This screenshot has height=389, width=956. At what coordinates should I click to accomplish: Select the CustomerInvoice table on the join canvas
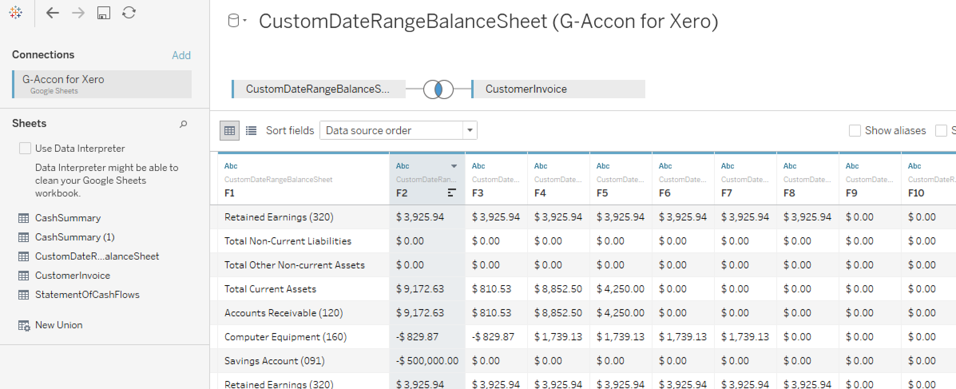click(x=558, y=89)
